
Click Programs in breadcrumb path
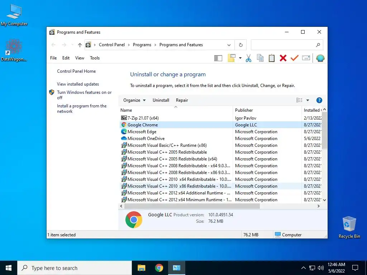[x=142, y=45]
